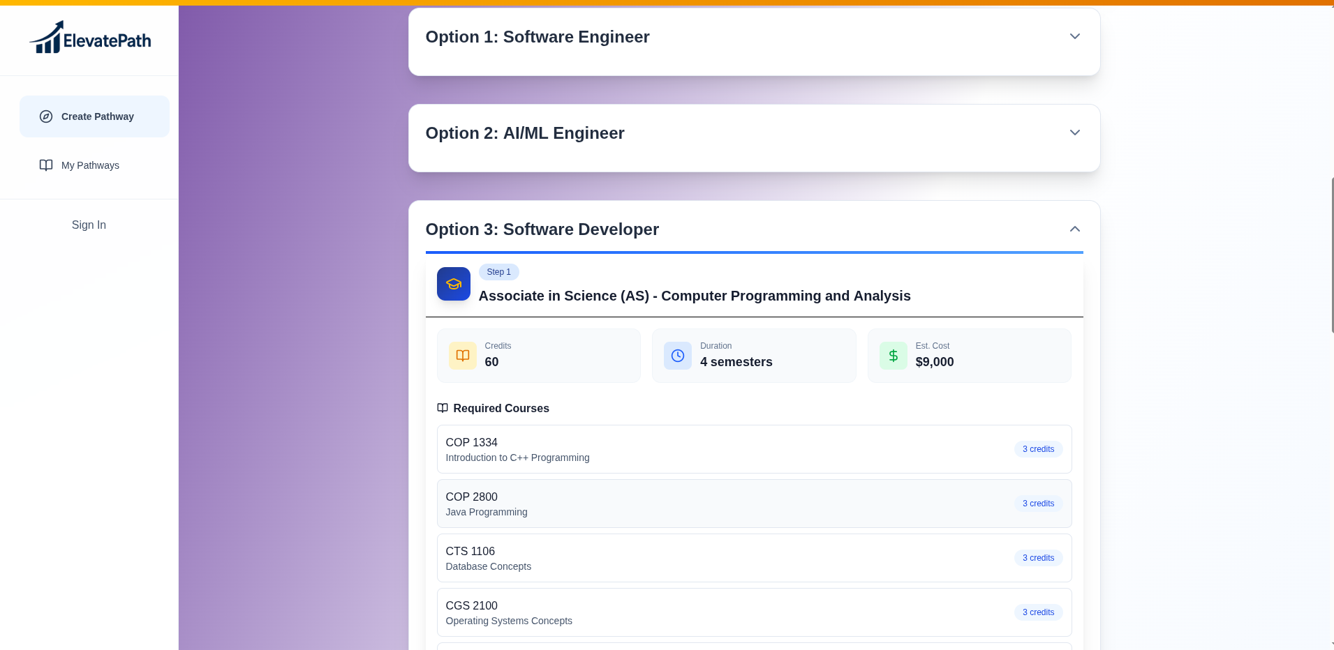The width and height of the screenshot is (1334, 650).
Task: Click the book icon beside Required Courses
Action: (x=443, y=408)
